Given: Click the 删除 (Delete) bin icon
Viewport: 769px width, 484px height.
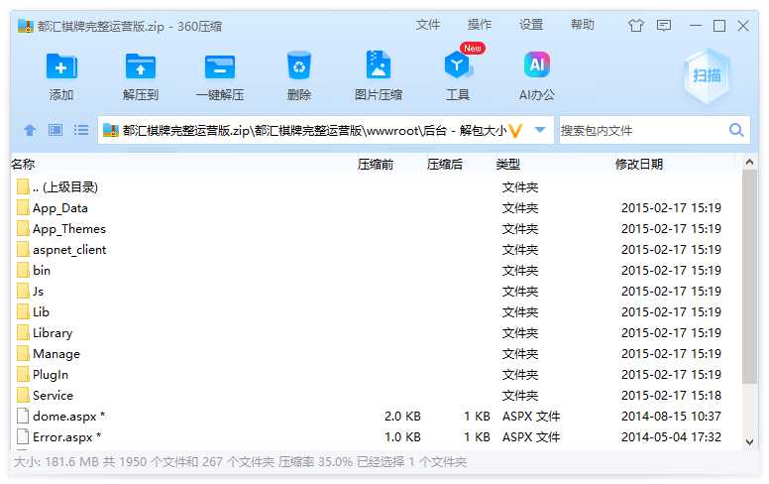Looking at the screenshot, I should click(x=299, y=65).
